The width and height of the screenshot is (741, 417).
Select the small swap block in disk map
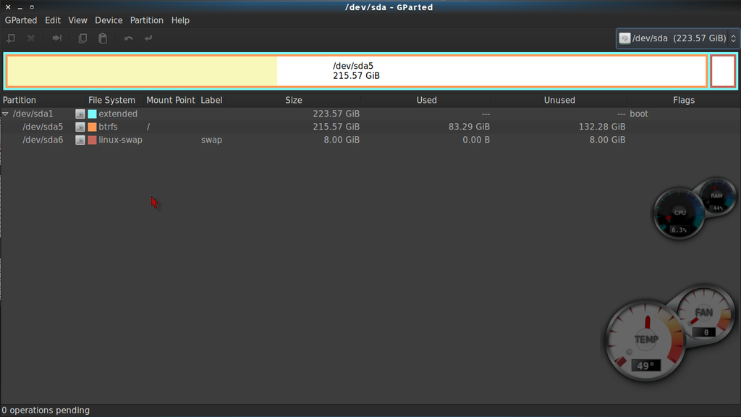point(723,71)
